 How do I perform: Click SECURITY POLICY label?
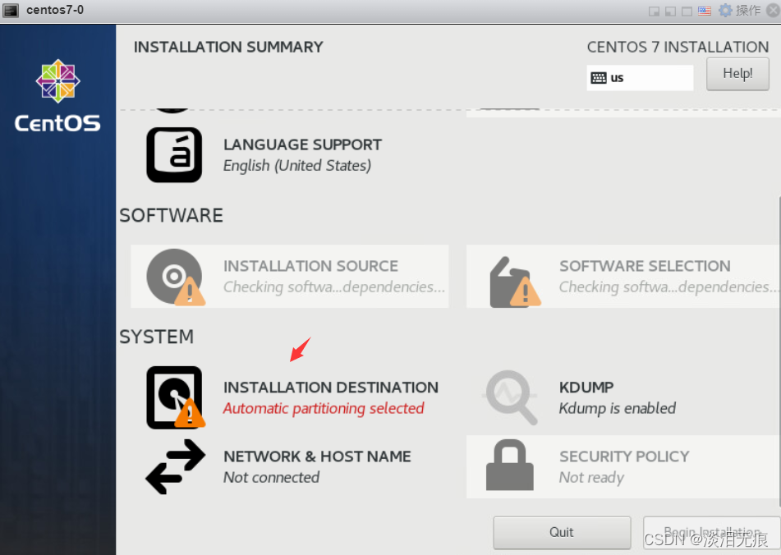pos(624,456)
